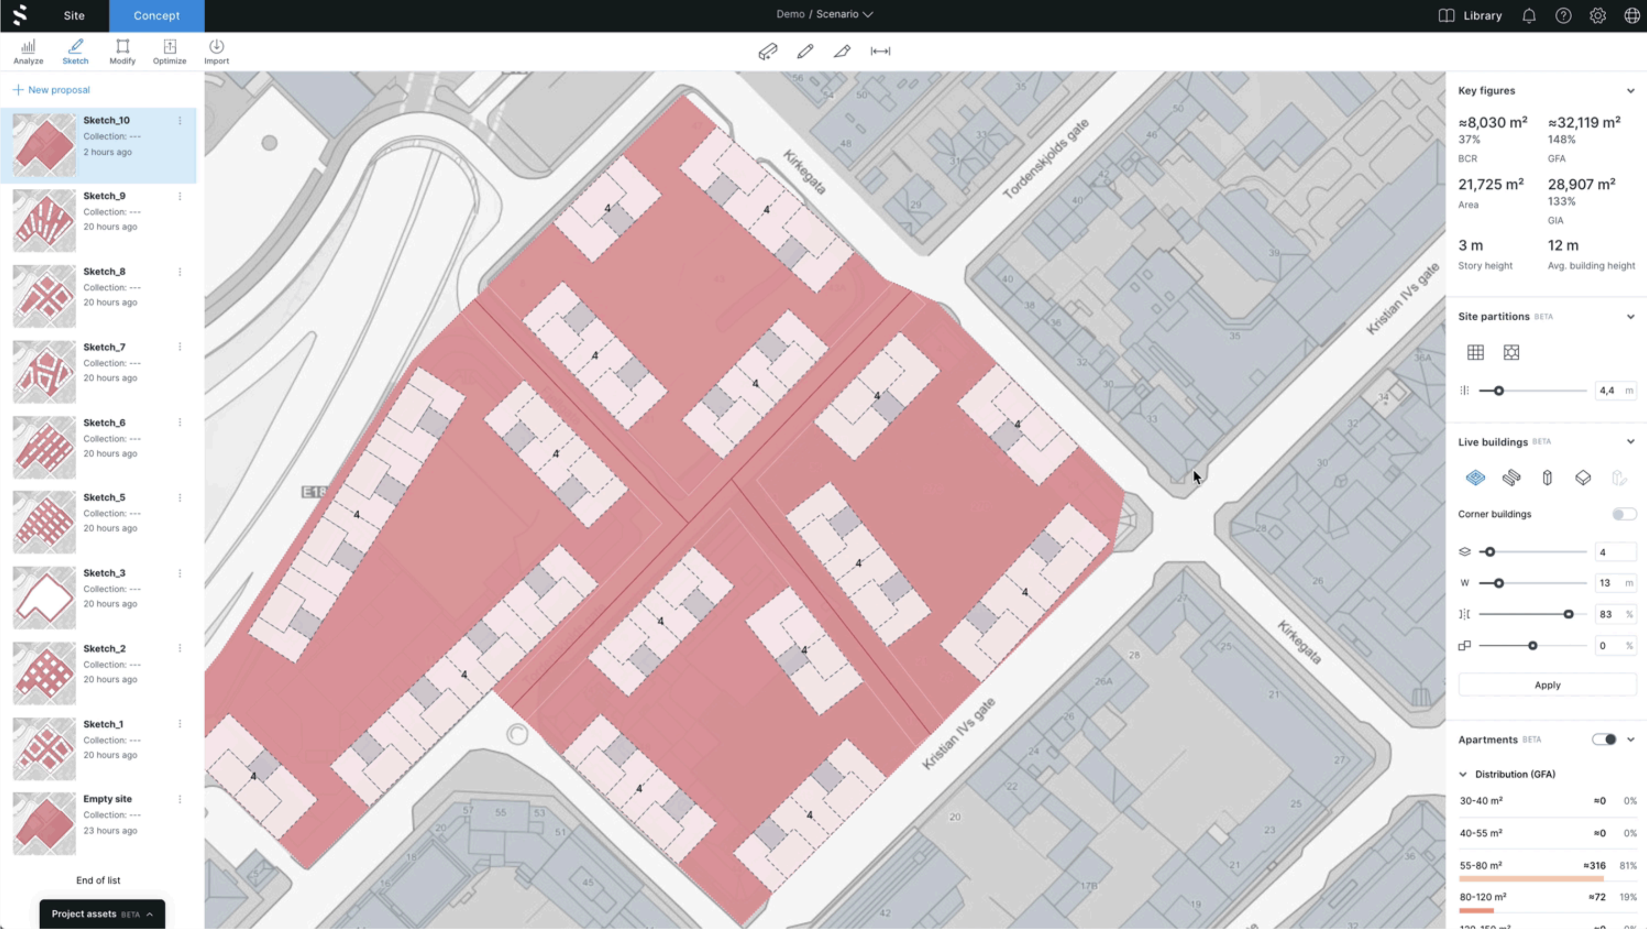Adjust the 83 percent slider
The image size is (1647, 929).
click(1568, 614)
